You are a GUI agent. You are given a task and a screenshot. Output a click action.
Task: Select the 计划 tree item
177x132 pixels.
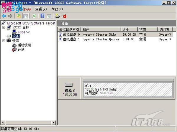pos(21,49)
